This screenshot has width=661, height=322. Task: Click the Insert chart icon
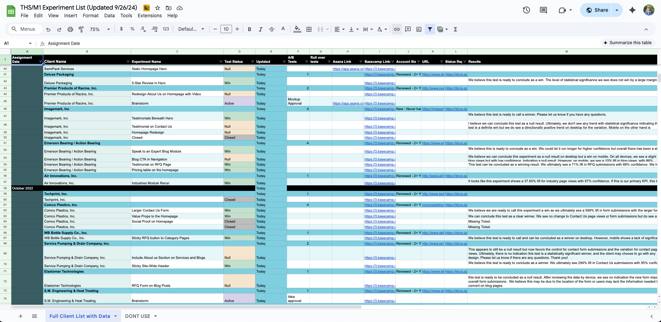tap(419, 29)
